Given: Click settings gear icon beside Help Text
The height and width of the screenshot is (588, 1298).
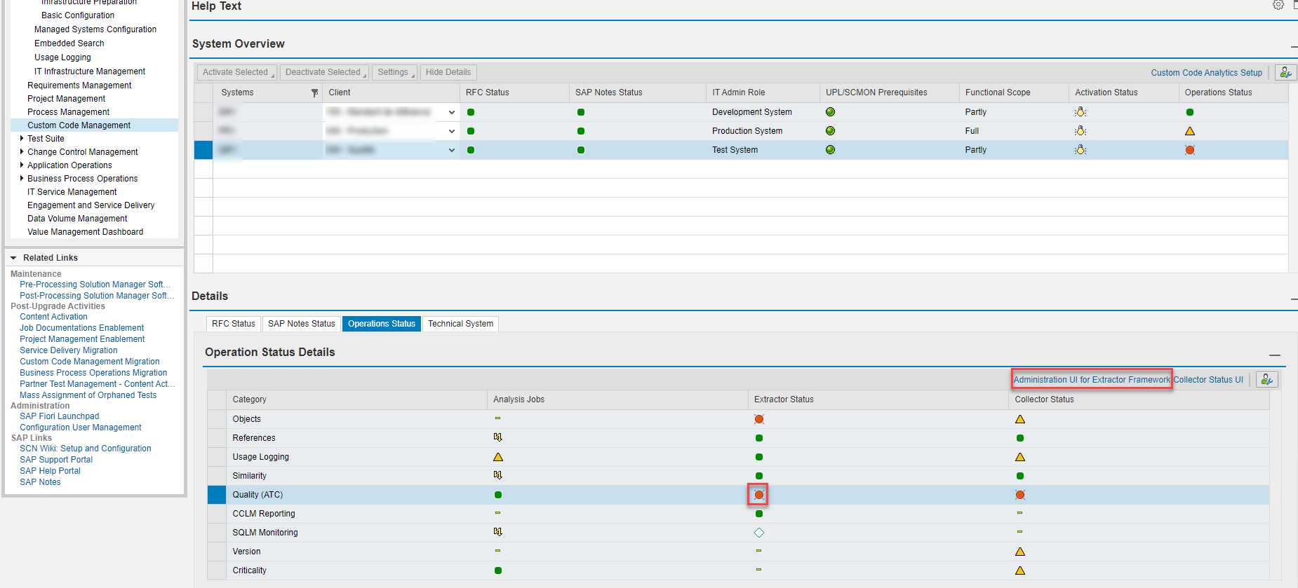Looking at the screenshot, I should [x=1278, y=5].
